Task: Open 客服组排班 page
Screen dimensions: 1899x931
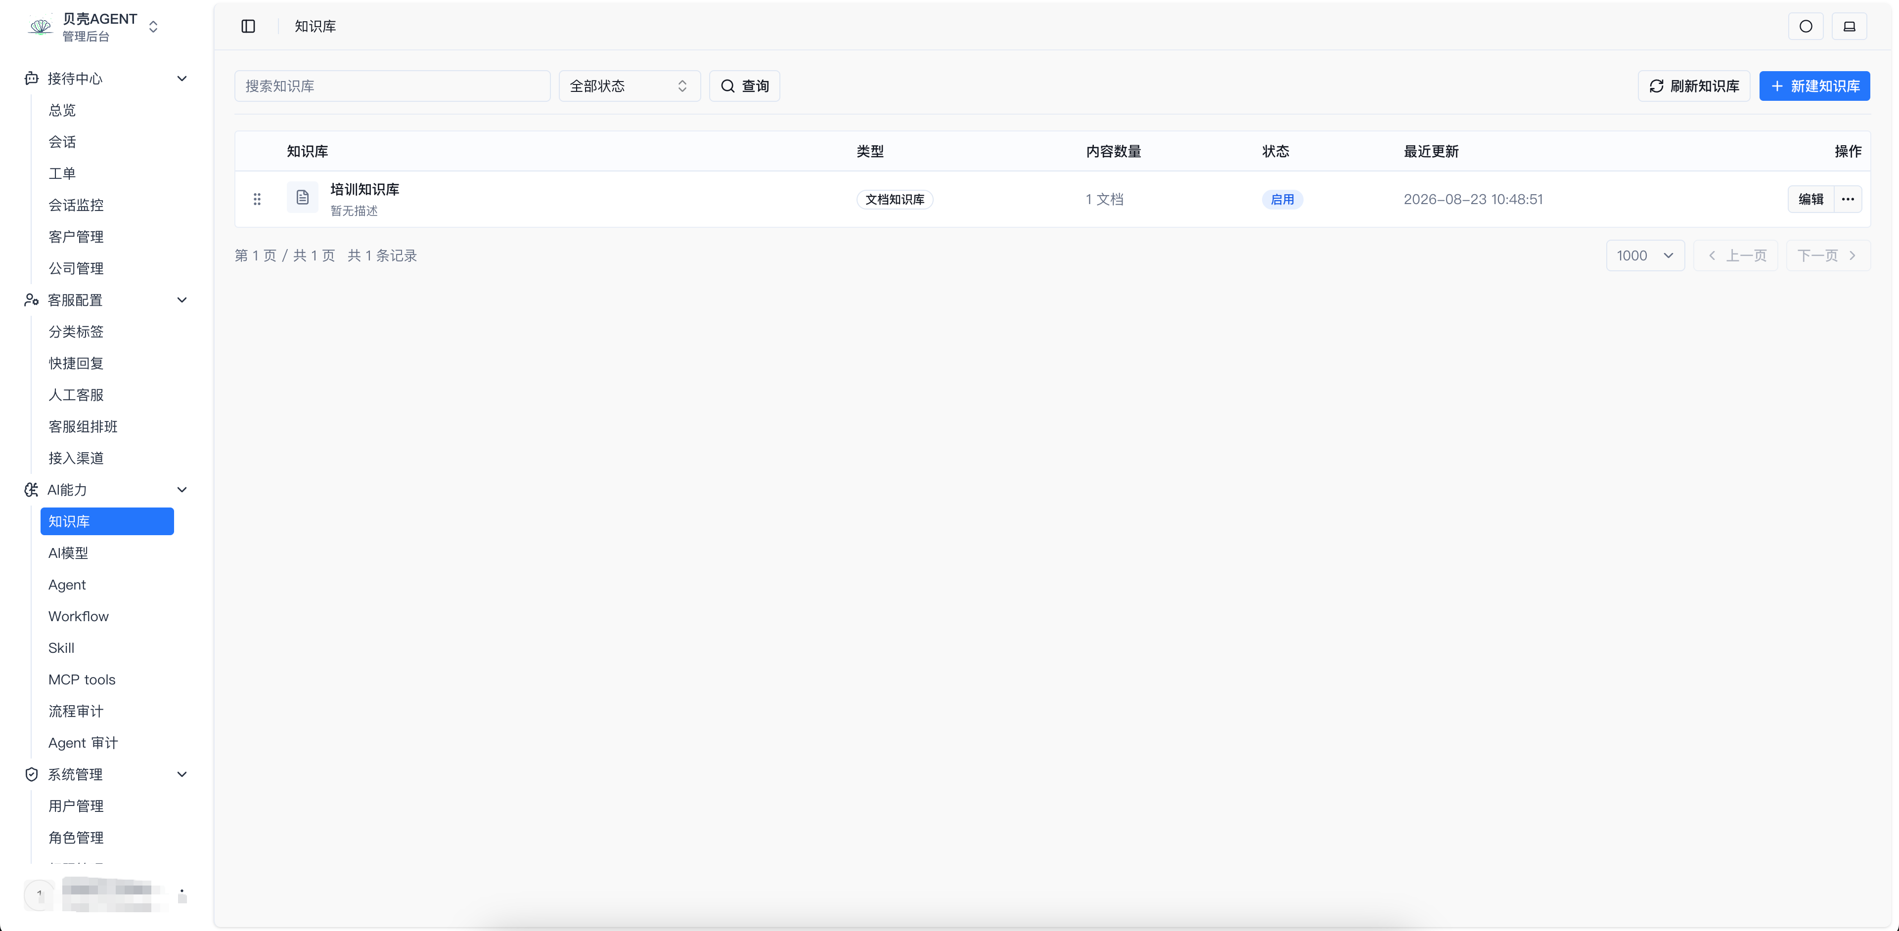Action: coord(107,426)
